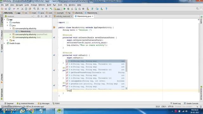
Task: Collapse the app module tree node
Action: (5, 20)
